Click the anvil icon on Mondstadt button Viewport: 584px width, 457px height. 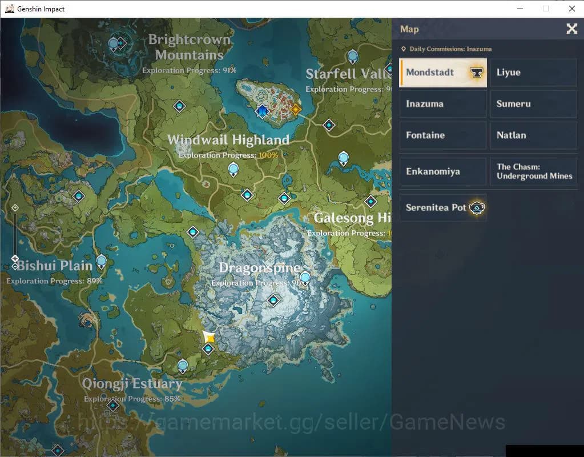[476, 73]
